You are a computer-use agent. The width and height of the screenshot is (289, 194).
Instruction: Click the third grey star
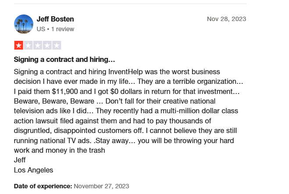38,45
